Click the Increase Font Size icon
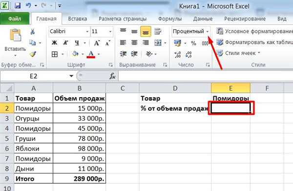Image resolution: width=293 pixels, height=191 pixels. (97, 43)
